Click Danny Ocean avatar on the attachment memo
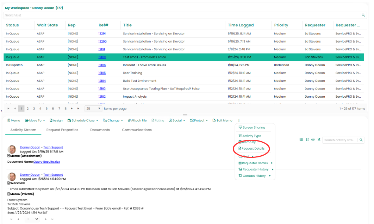This screenshot has width=374, height=224. [12, 149]
